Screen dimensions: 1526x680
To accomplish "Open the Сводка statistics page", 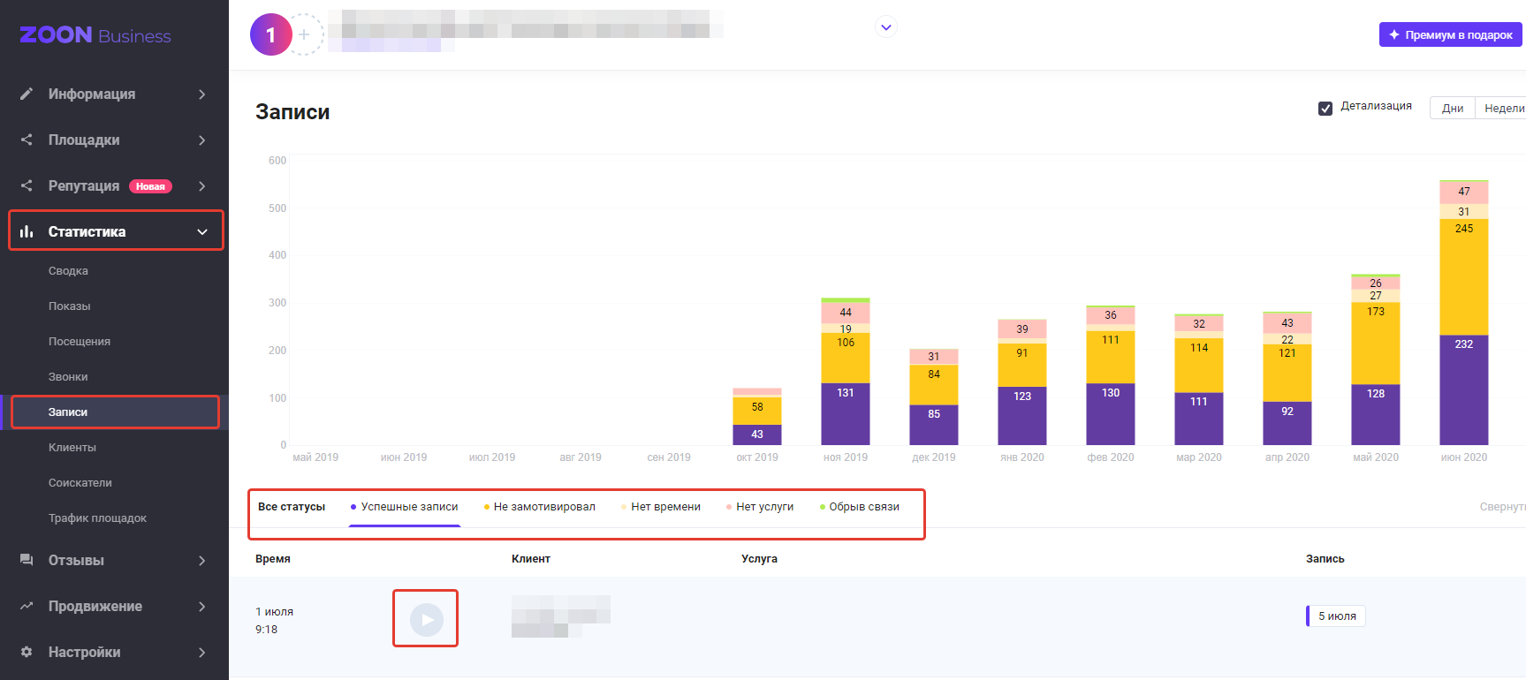I will (68, 271).
